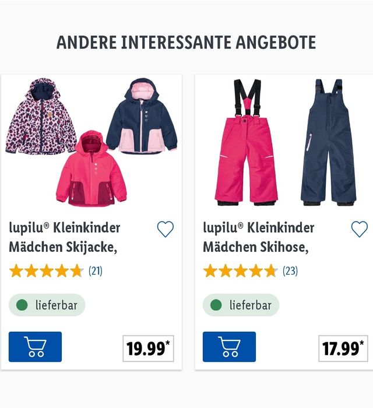Favorite the Mädchen Skijacke with heart icon
This screenshot has height=408, width=373.
166,229
